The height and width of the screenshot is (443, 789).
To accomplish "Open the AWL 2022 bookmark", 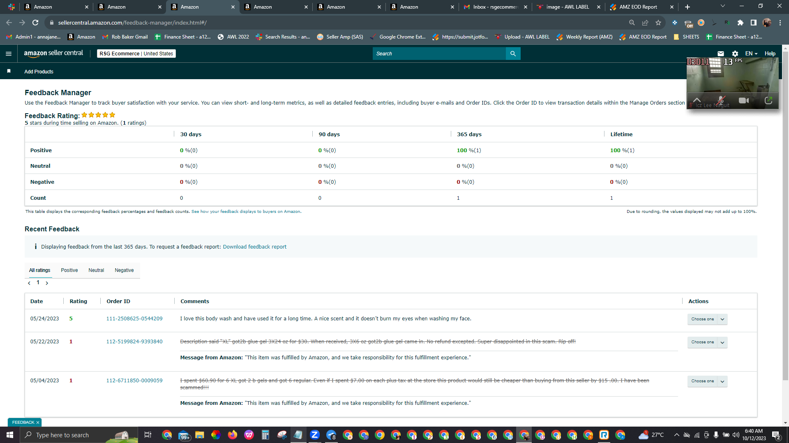I will tap(233, 37).
